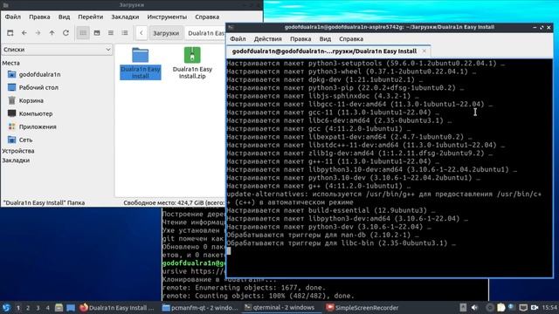
Task: Select the Dualra1n Easy Install folder
Action: point(141,63)
